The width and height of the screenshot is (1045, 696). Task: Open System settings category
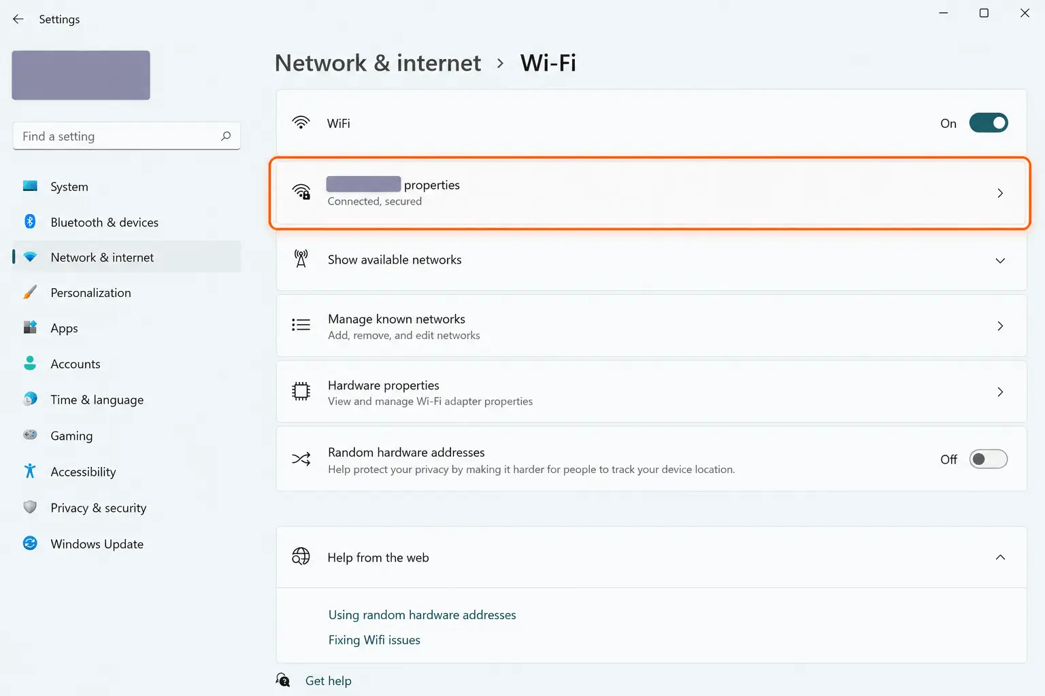pyautogui.click(x=127, y=186)
